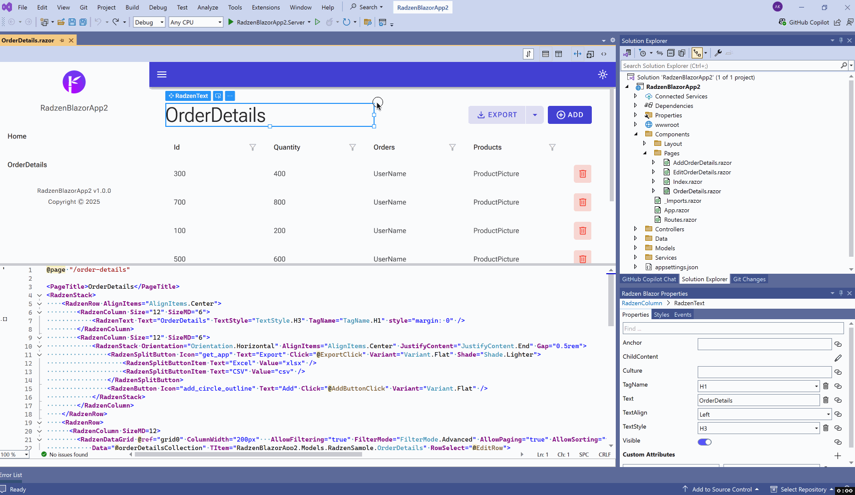Edit ChildContent with the pencil icon
This screenshot has height=495, width=855.
click(838, 358)
